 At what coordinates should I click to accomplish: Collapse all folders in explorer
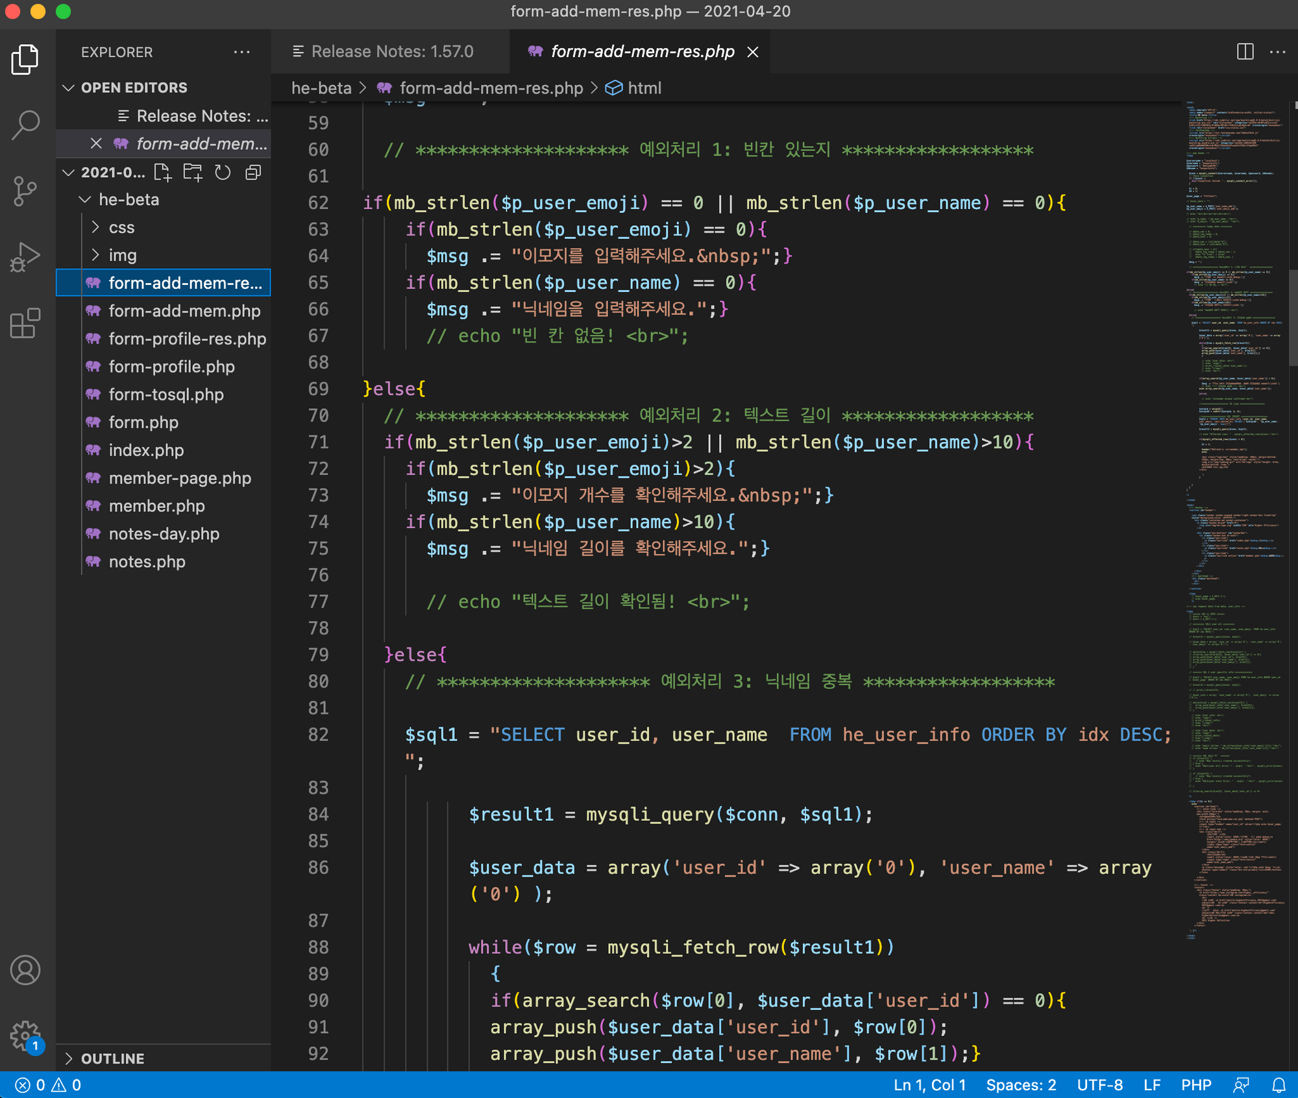(253, 172)
